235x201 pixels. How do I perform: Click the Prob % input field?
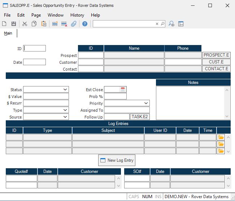coord(115,97)
